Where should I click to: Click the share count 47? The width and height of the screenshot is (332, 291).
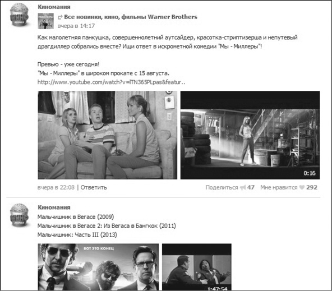pyautogui.click(x=251, y=187)
